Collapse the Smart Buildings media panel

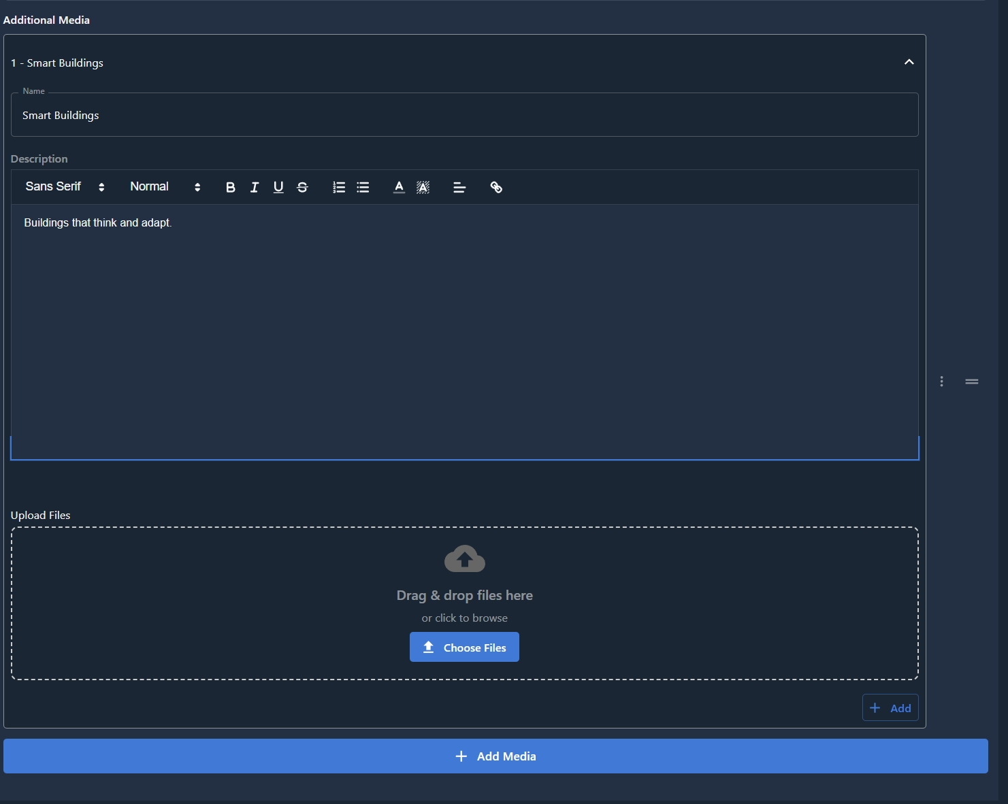[909, 63]
